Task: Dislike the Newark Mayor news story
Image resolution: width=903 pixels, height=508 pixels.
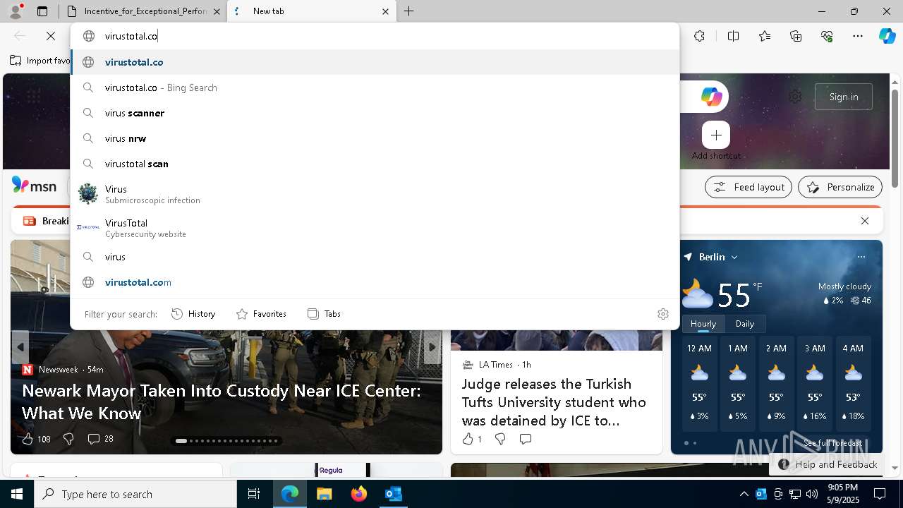Action: pos(68,439)
